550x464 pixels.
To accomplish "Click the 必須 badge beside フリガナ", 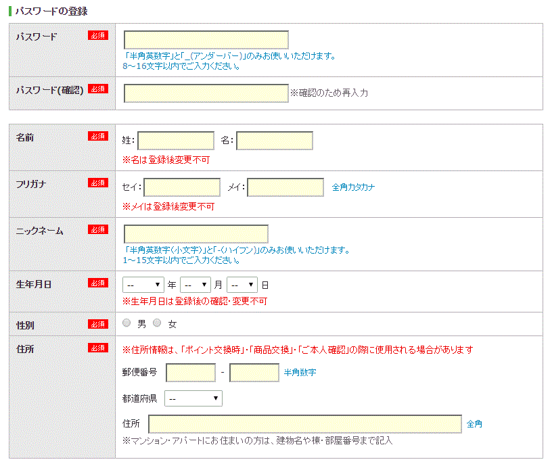I will click(99, 183).
